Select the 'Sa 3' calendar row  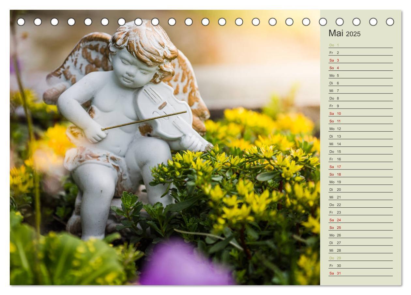360,60
